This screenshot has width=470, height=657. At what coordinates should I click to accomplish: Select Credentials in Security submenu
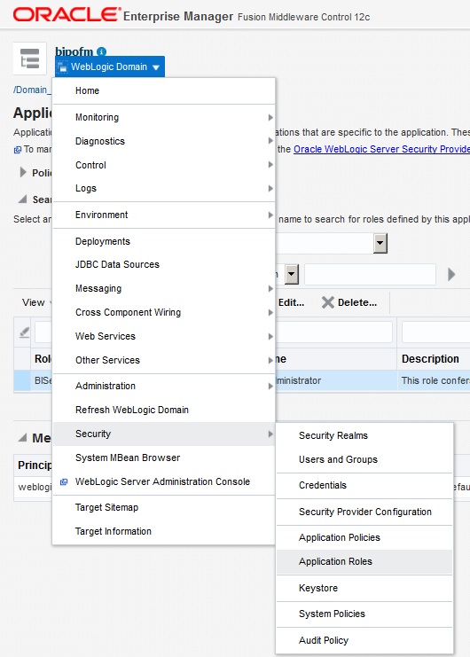coord(364,485)
